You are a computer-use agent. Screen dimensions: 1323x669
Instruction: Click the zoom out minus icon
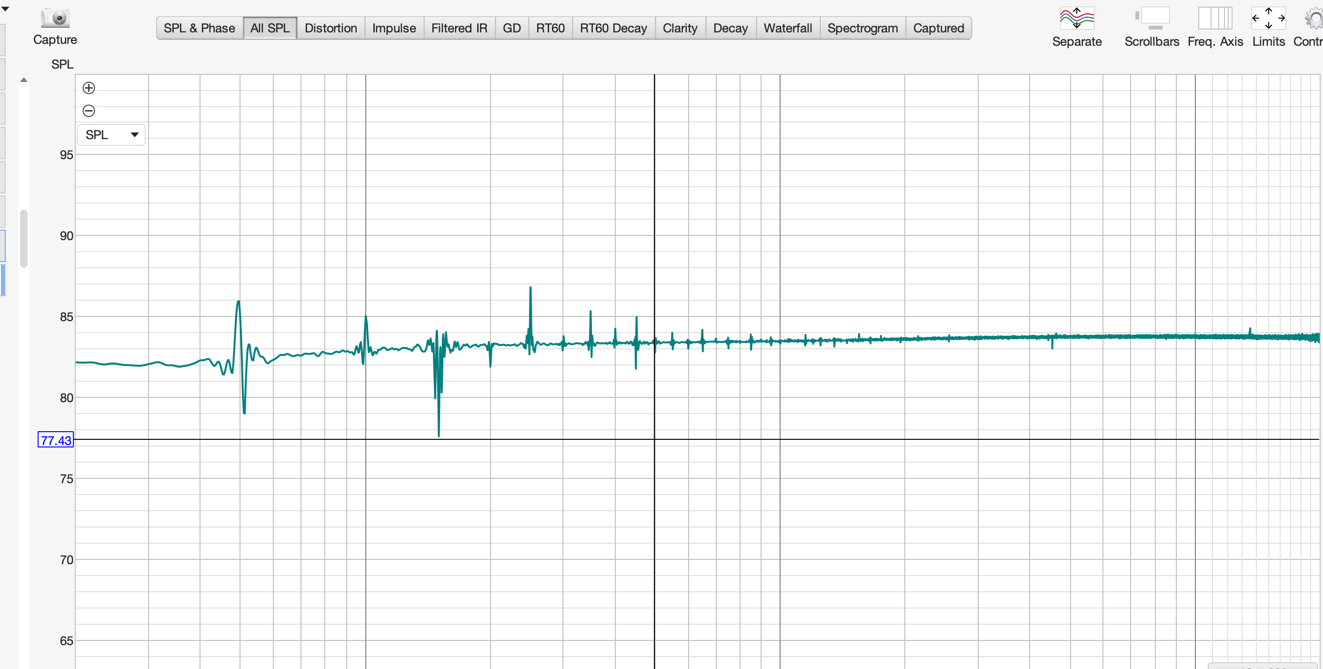[89, 111]
